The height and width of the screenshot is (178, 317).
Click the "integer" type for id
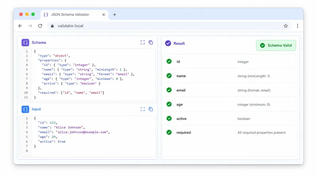coord(243,62)
